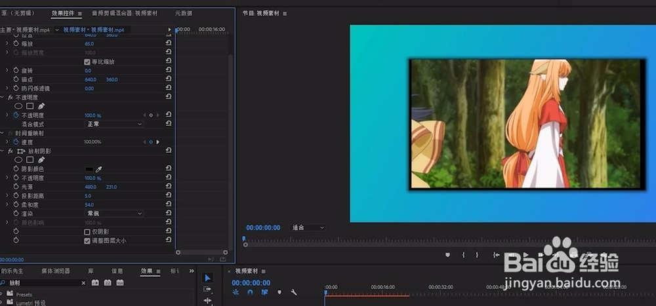Viewport: 656px width, 306px height.
Task: Reset the 旋转 parameter
Action: [168, 70]
